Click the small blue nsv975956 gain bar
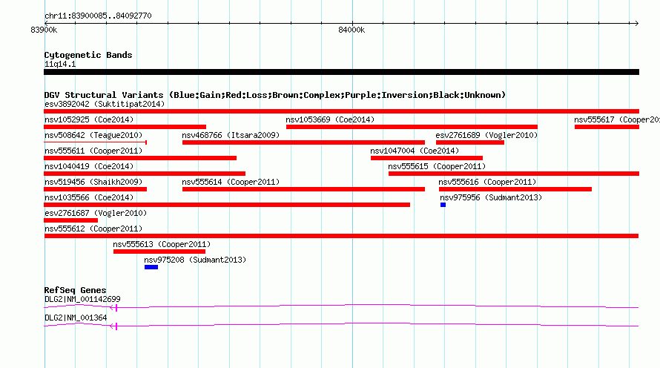The width and height of the screenshot is (660, 368). pos(443,205)
